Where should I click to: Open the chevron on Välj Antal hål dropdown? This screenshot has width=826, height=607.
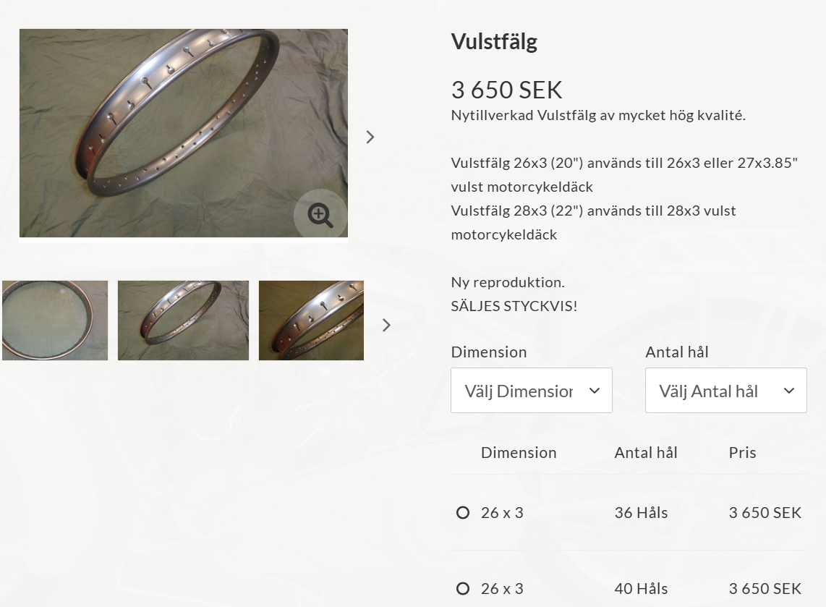pos(788,391)
